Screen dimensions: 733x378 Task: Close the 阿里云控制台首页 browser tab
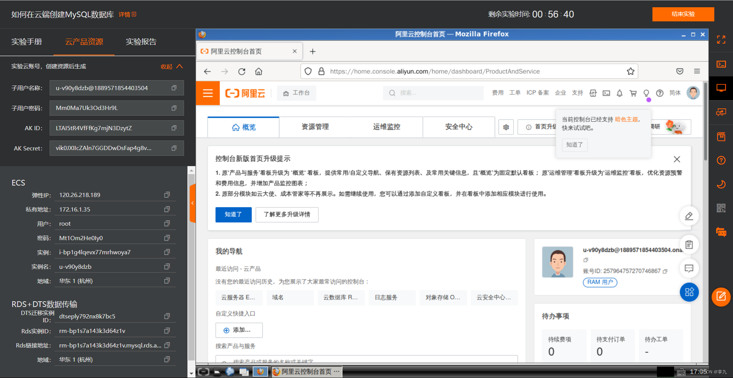click(294, 51)
